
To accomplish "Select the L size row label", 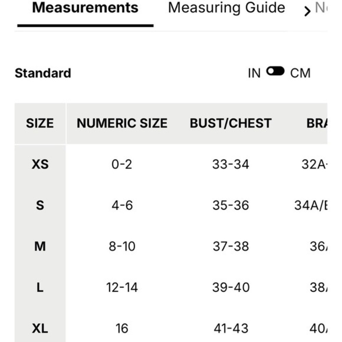I will (x=40, y=288).
